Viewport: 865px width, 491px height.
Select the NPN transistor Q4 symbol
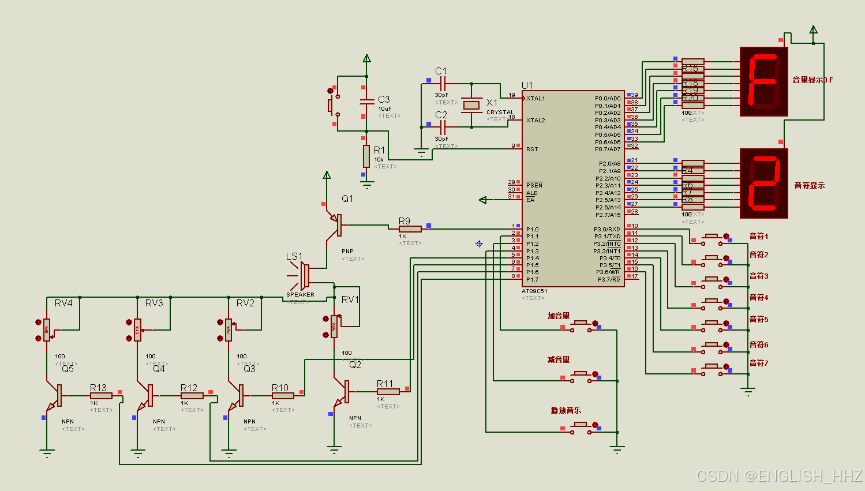[x=145, y=396]
